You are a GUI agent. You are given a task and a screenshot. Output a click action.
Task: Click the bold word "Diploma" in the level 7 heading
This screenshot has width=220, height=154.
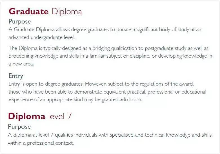(x=27, y=116)
